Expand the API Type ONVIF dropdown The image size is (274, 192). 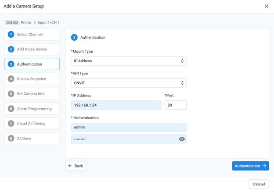(129, 83)
